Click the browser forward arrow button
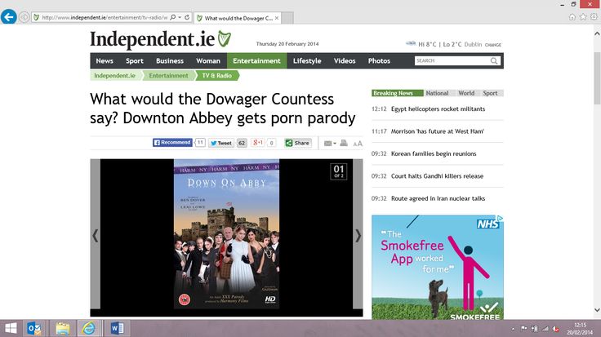 click(24, 17)
